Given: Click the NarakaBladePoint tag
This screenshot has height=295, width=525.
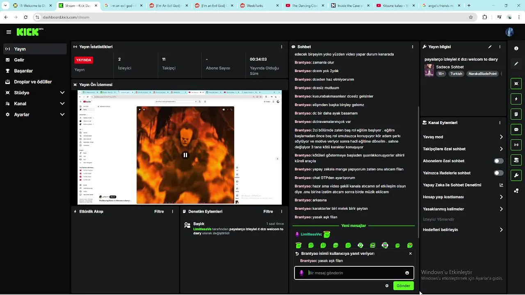Looking at the screenshot, I should pyautogui.click(x=483, y=74).
